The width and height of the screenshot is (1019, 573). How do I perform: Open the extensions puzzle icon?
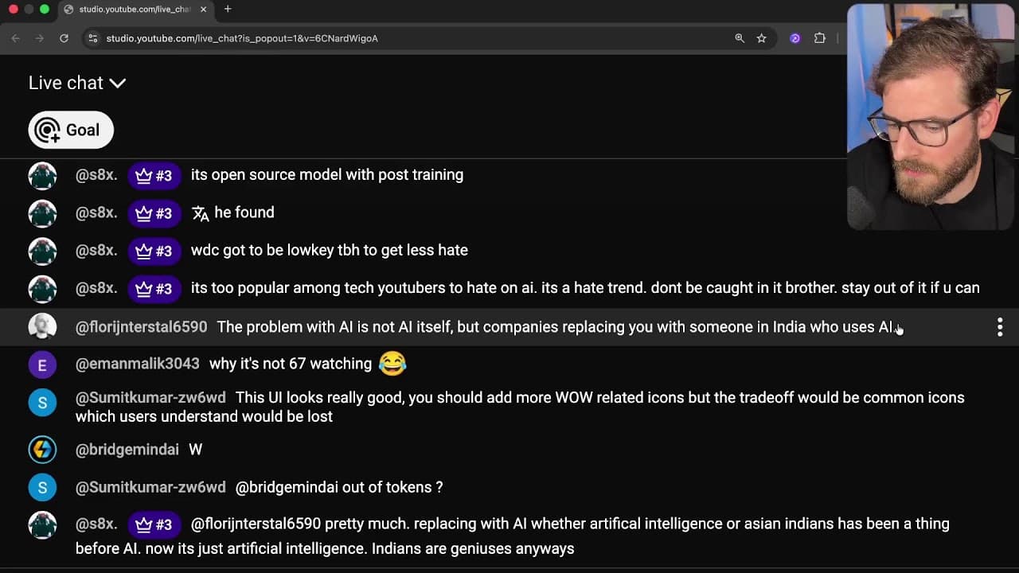pyautogui.click(x=820, y=38)
